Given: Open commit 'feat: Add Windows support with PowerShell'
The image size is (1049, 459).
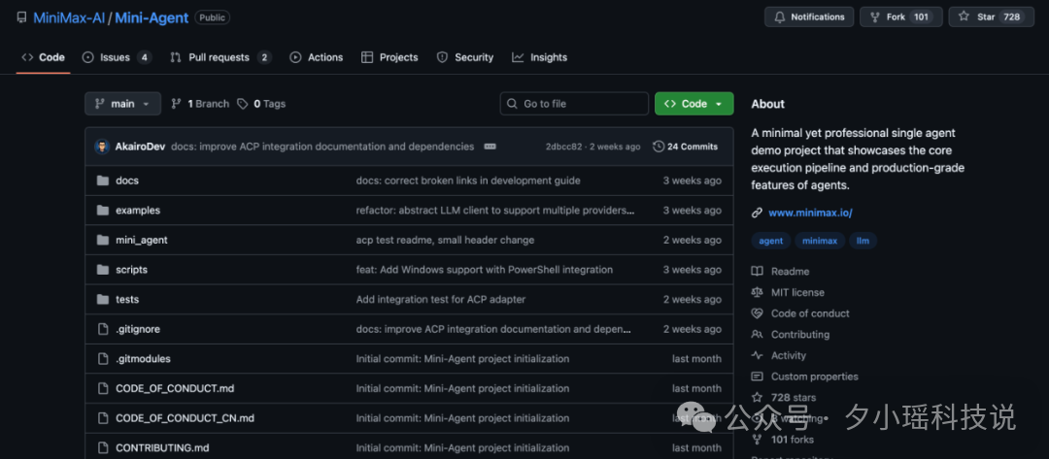Looking at the screenshot, I should pyautogui.click(x=485, y=270).
